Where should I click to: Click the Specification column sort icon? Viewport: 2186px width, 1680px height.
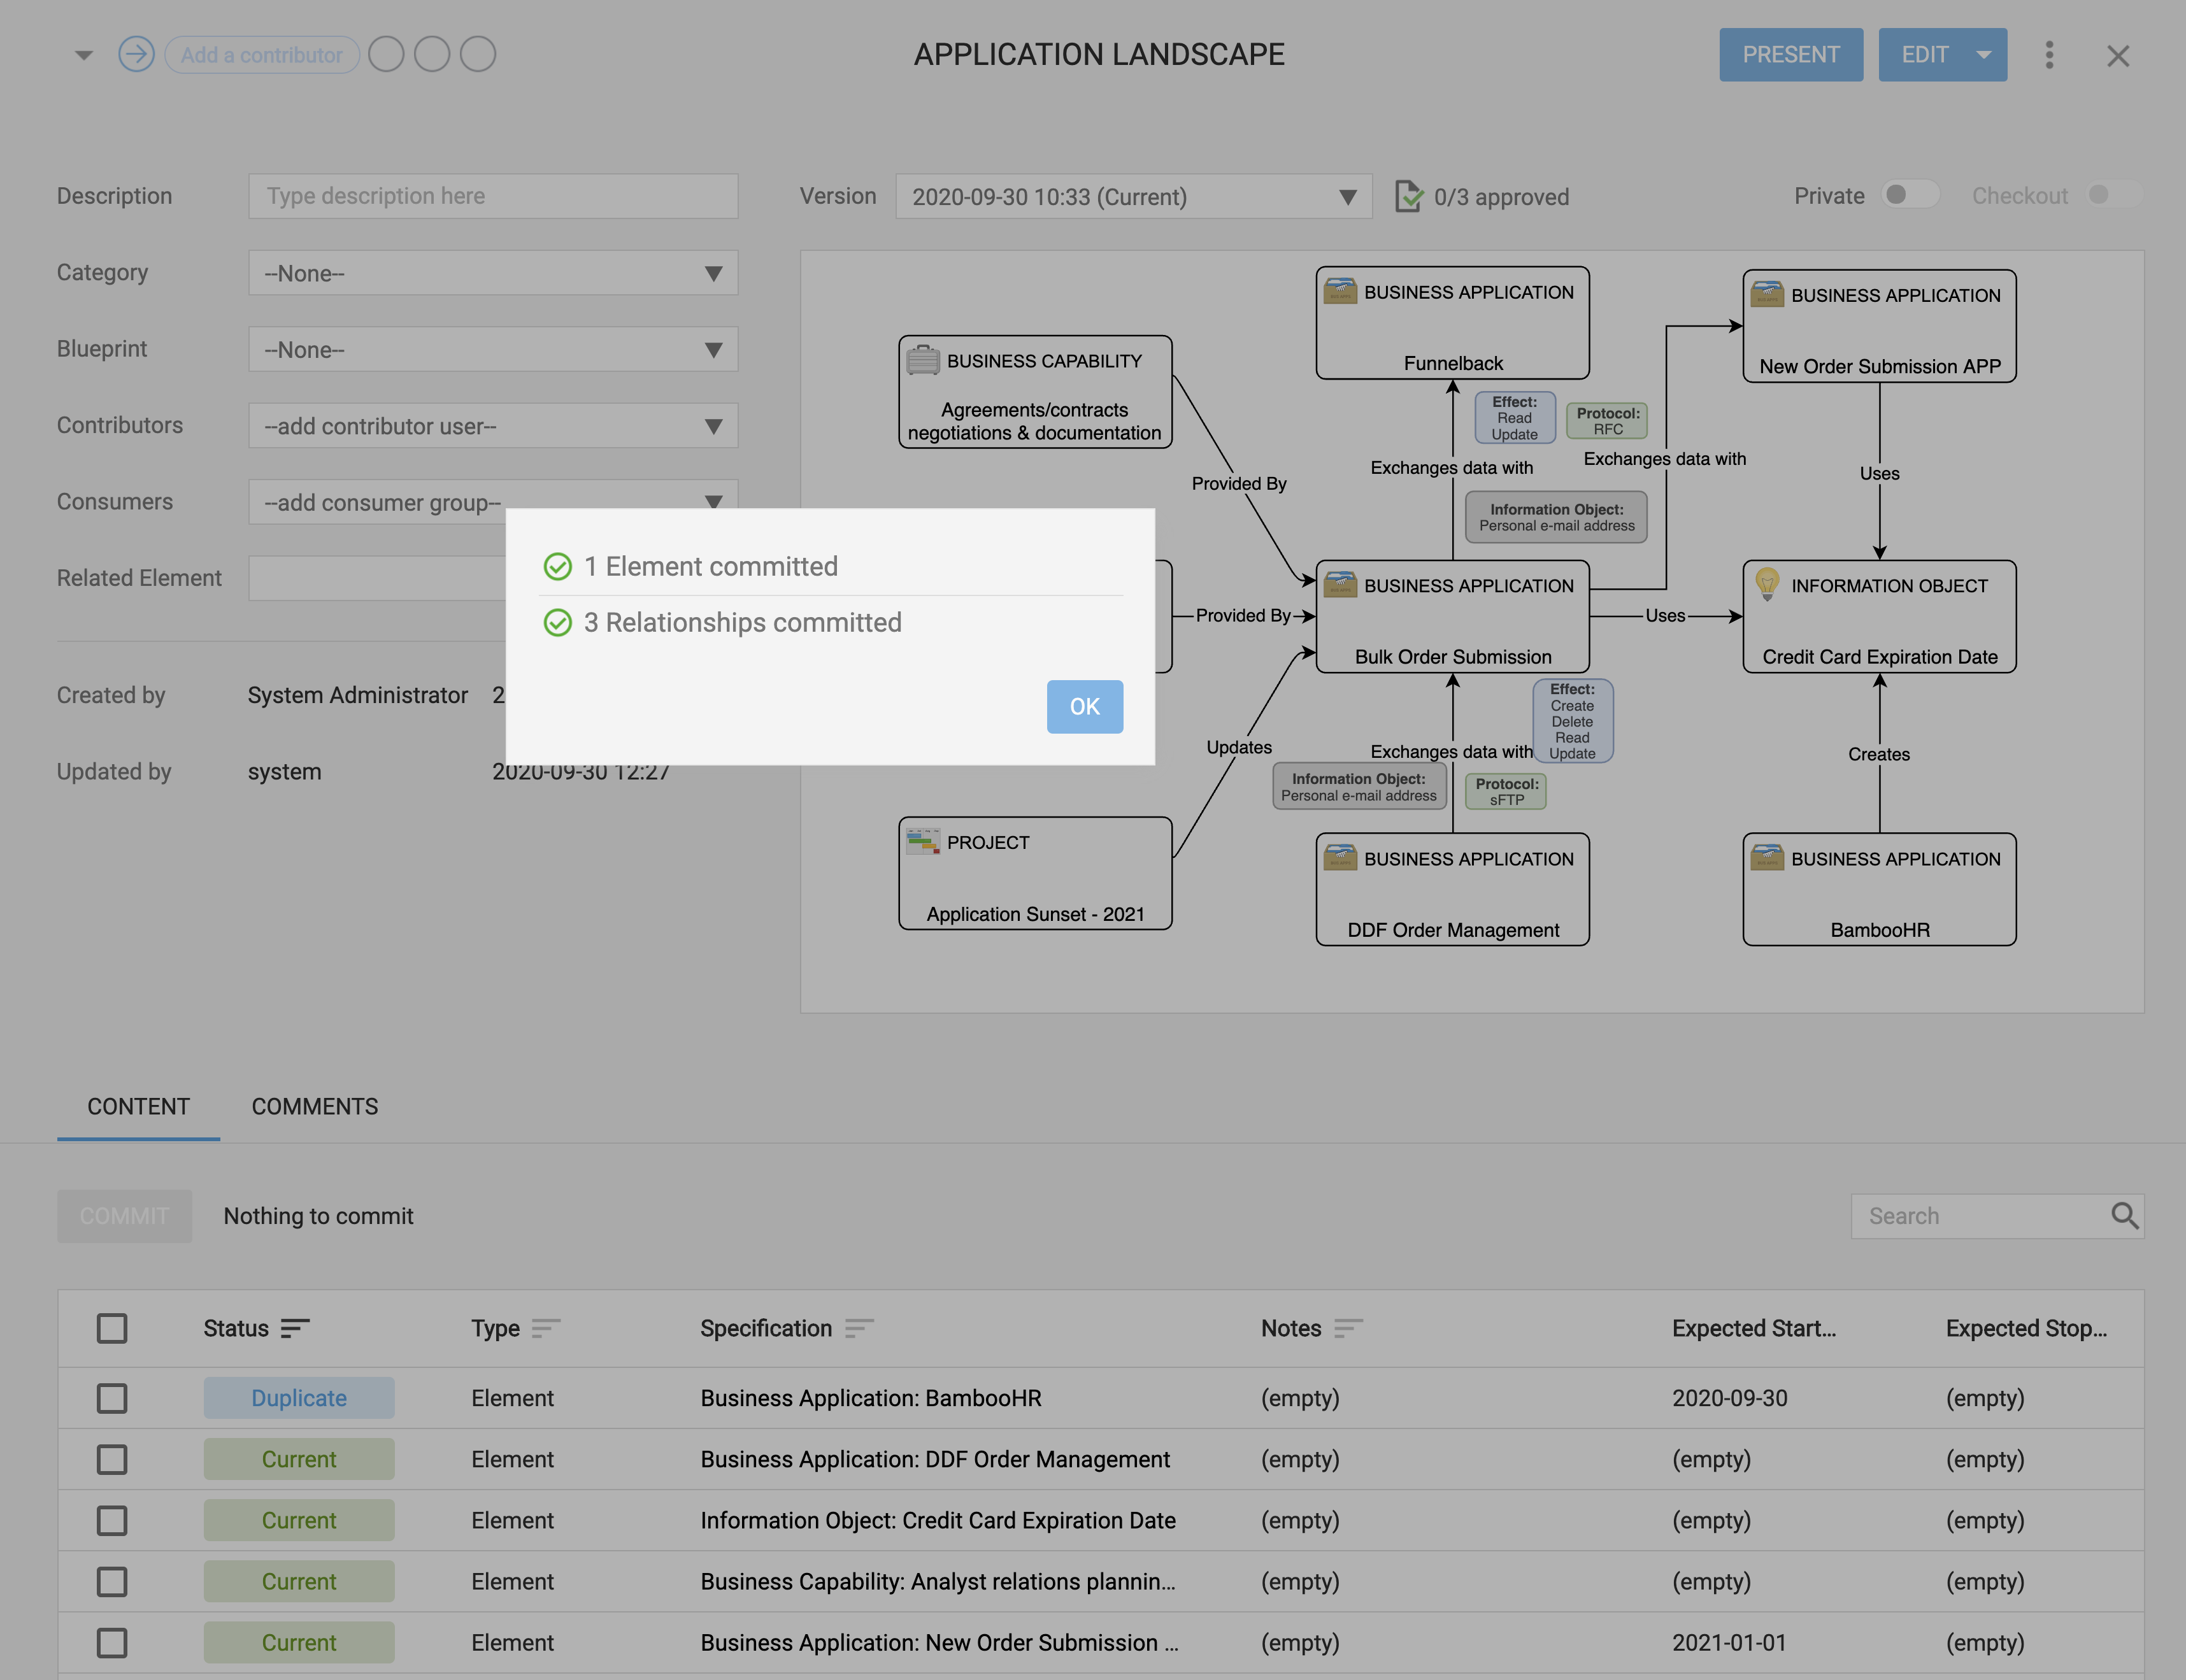click(x=859, y=1328)
